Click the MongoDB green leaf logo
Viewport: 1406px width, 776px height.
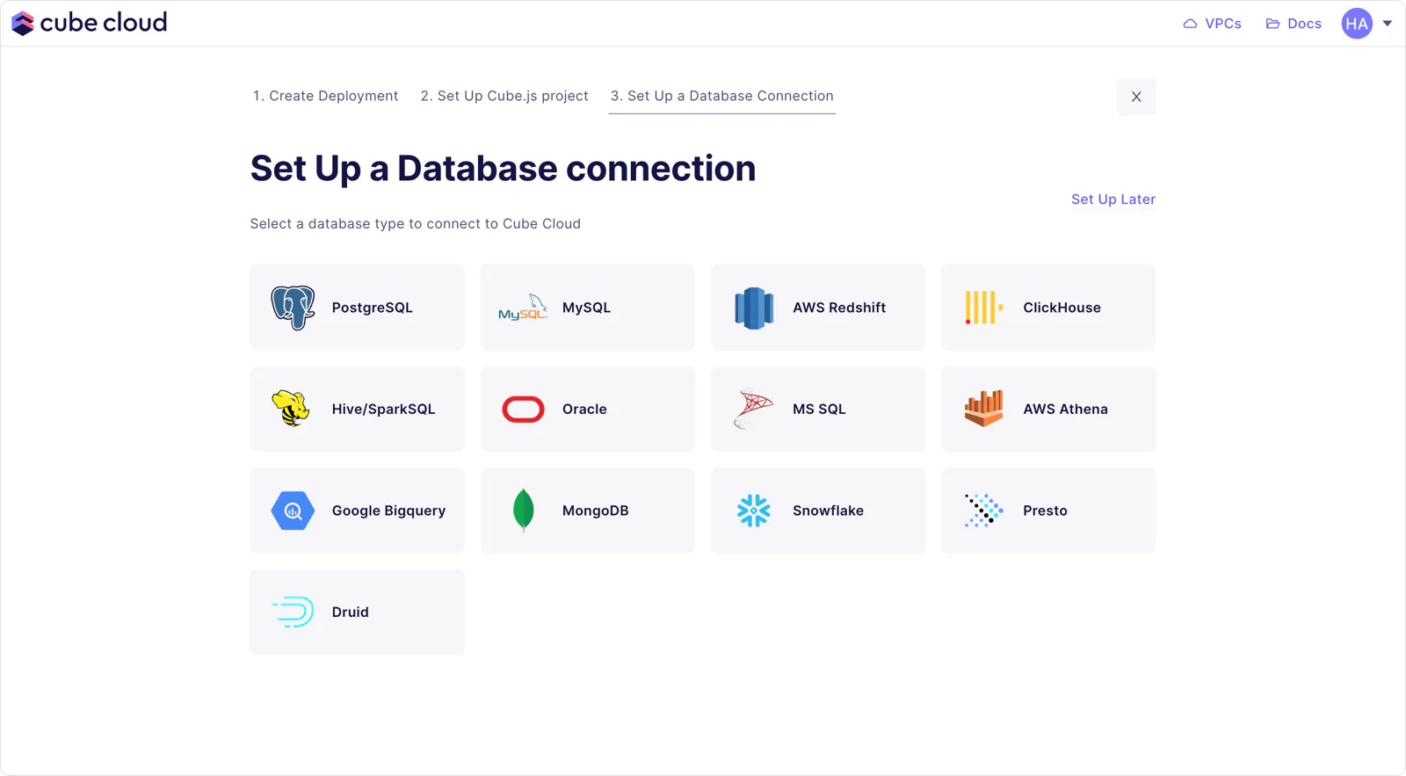pyautogui.click(x=523, y=511)
